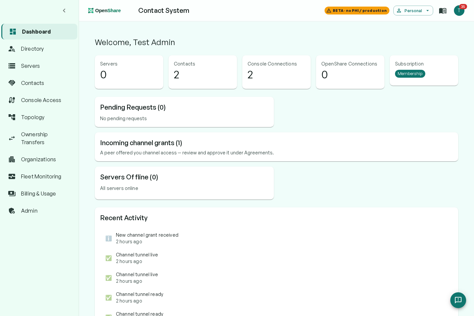Screen dimensions: 474x316
Task: Click the 'New channel grant received' activity
Action: point(147,235)
